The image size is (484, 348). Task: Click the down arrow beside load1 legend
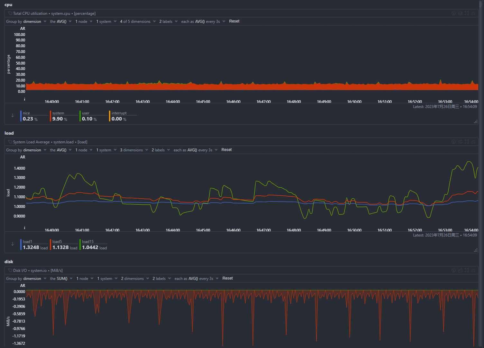click(13, 244)
